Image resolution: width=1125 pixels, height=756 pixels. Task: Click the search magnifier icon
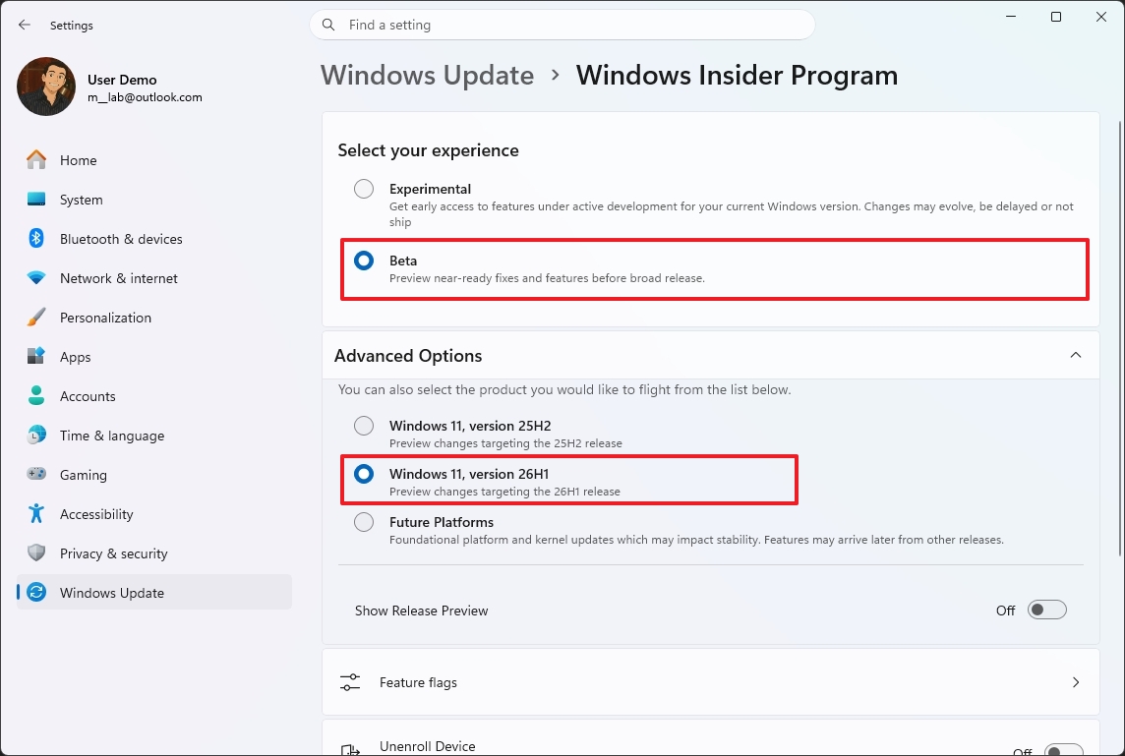point(328,26)
